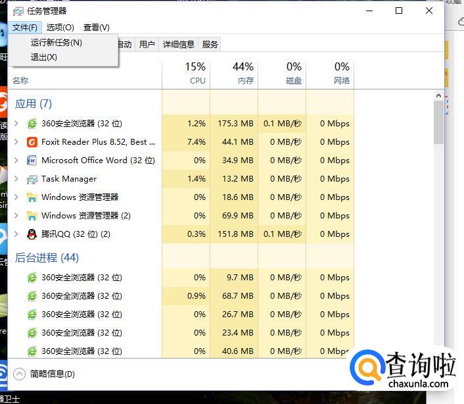
Task: Choose 运行新任务(N) from the file menu
Action: click(x=57, y=43)
